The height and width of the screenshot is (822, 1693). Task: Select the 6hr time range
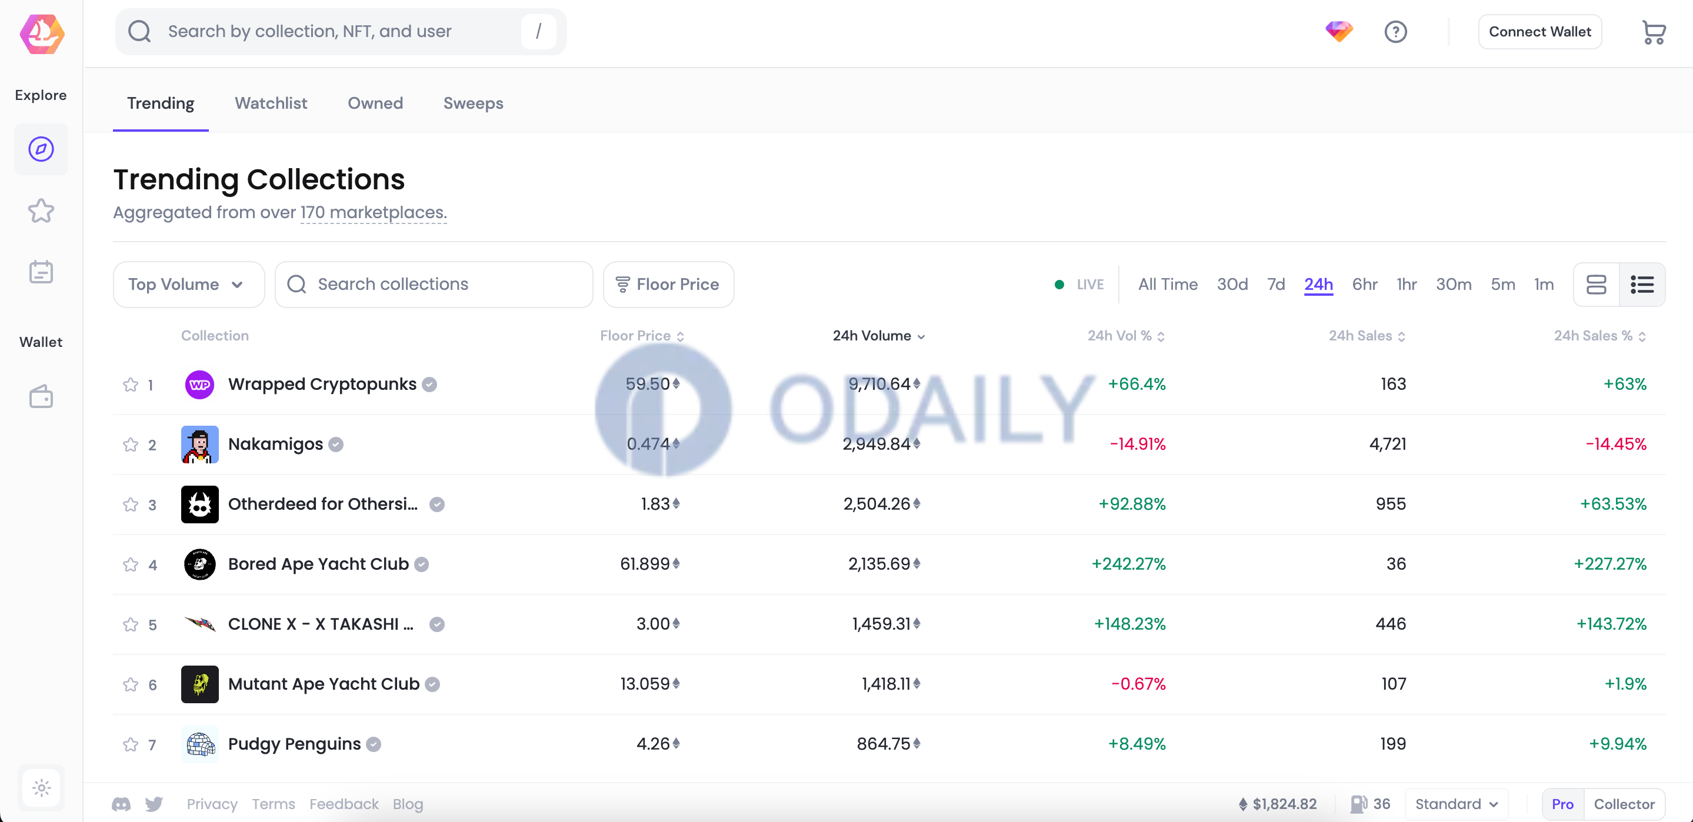(1364, 285)
